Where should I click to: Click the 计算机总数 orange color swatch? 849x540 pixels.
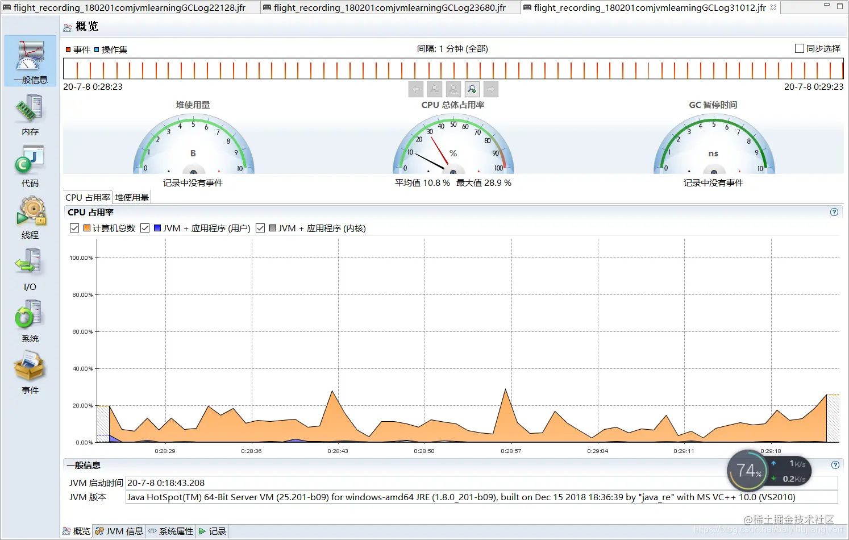coord(87,228)
